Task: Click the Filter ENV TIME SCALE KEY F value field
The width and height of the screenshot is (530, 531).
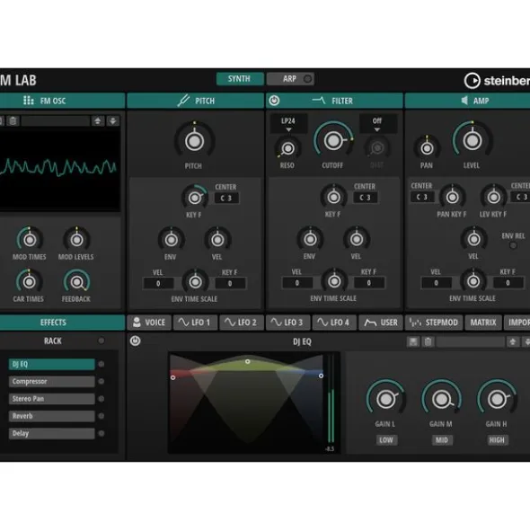Action: tap(369, 283)
